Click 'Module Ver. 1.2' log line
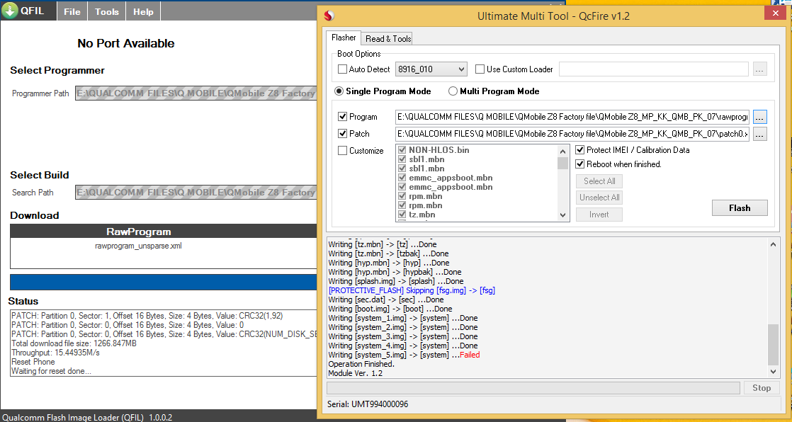The image size is (792, 422). point(355,374)
